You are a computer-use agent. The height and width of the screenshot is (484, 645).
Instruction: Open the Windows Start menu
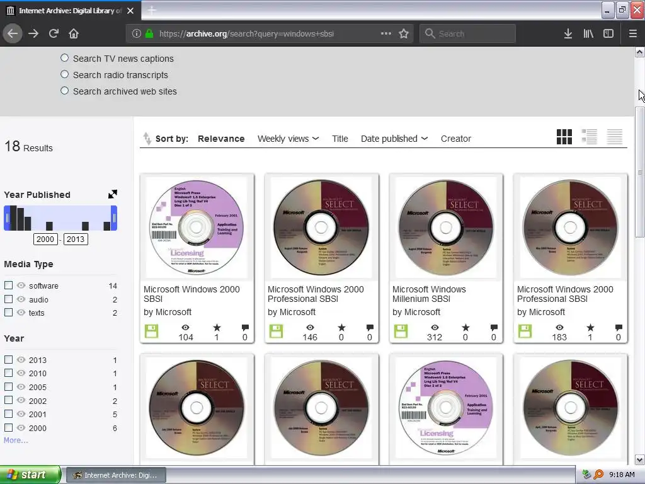point(30,475)
